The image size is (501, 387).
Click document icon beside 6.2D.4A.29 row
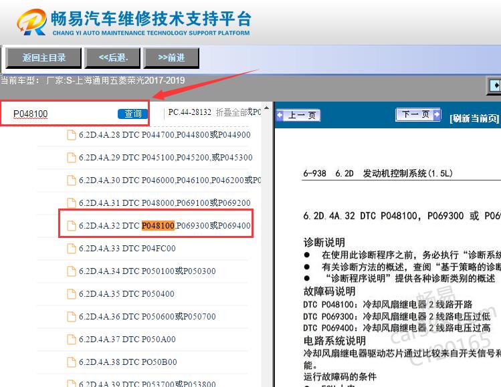click(x=72, y=158)
